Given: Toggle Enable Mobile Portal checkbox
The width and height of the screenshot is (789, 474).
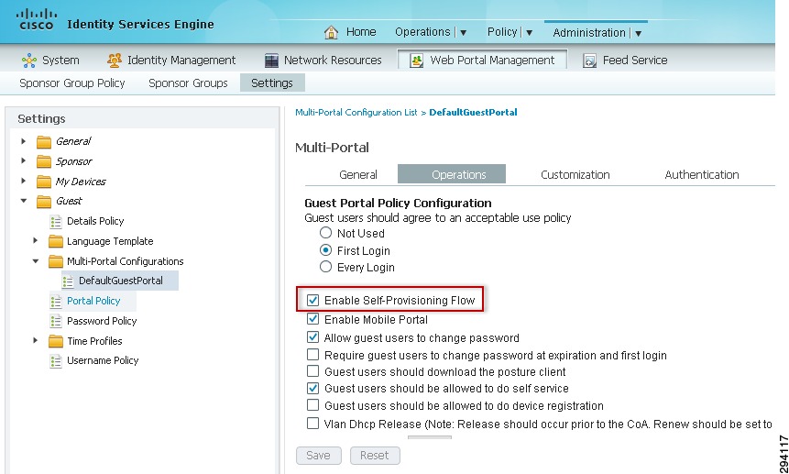Looking at the screenshot, I should click(313, 319).
